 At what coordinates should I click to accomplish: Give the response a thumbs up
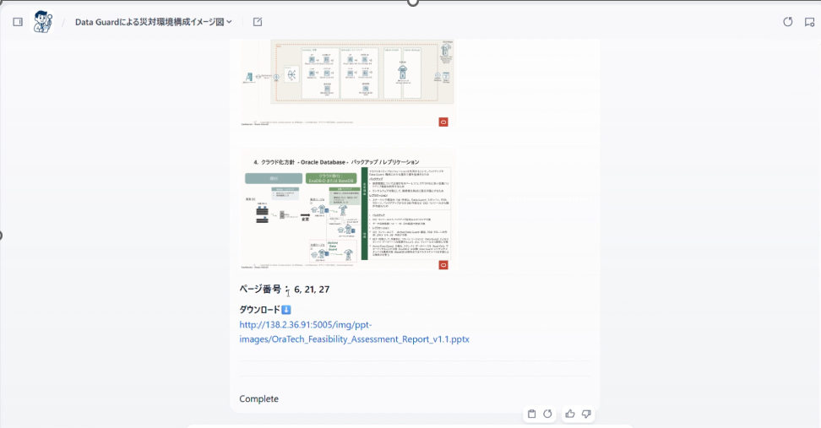click(x=569, y=414)
